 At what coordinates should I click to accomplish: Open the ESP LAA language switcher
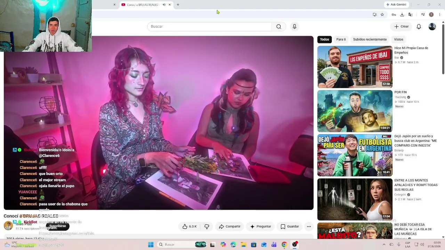(x=407, y=244)
